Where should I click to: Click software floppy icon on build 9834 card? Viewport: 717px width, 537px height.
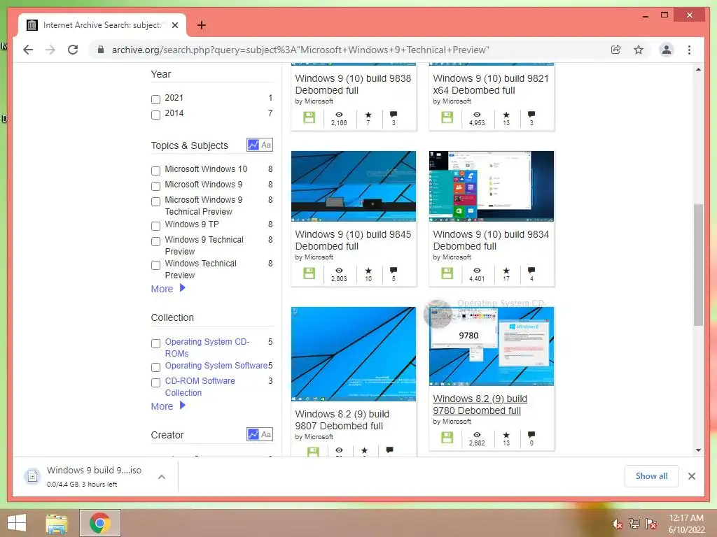pos(447,273)
